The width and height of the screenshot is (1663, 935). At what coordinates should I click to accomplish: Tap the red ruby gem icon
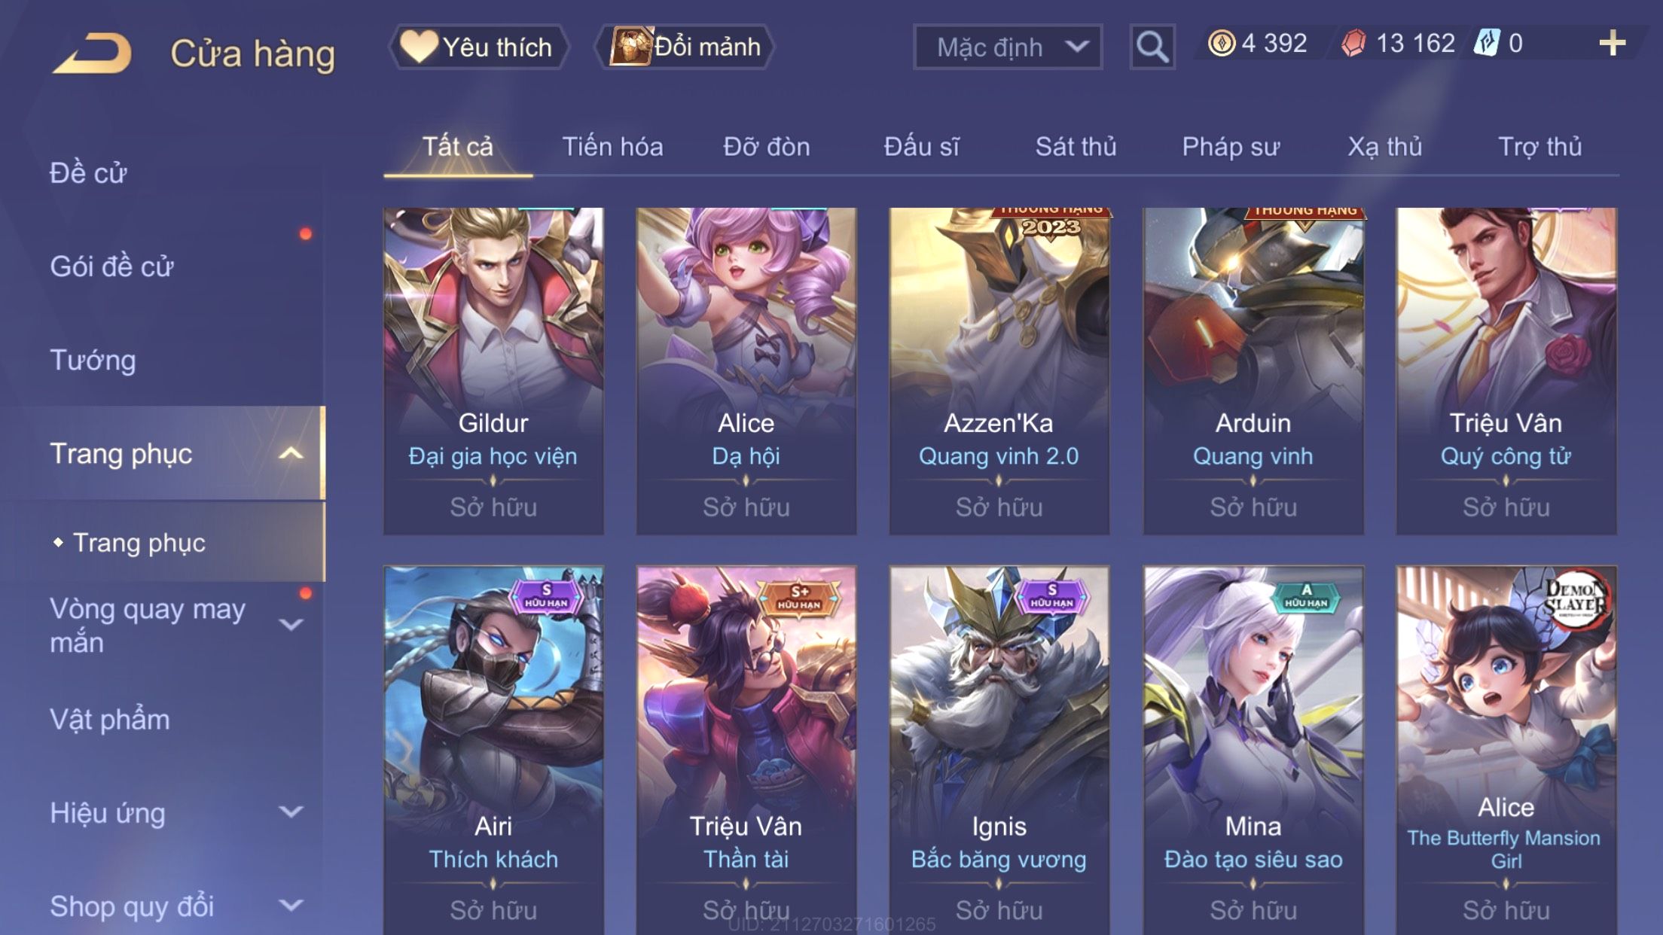click(1353, 44)
